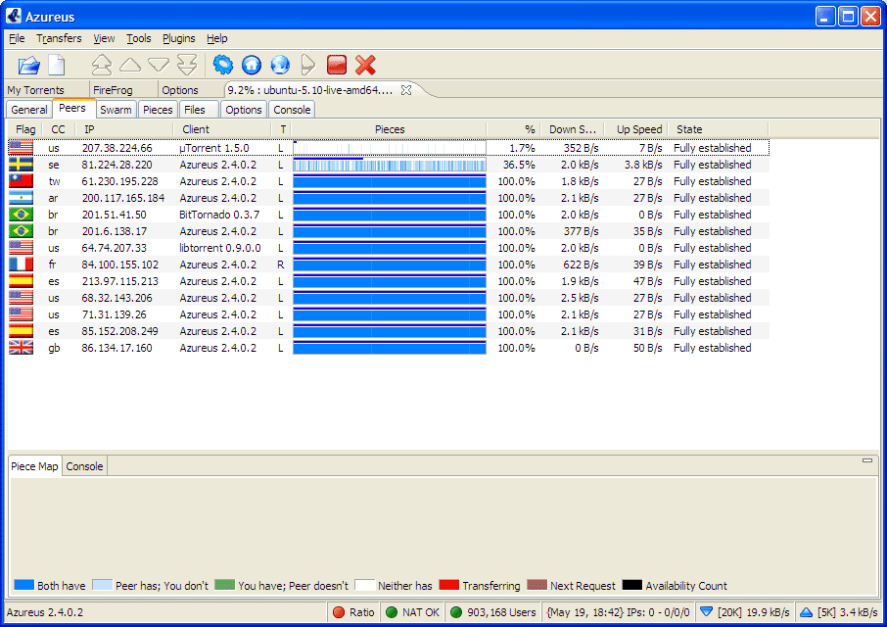Screen dimensions: 887x627
Task: Select the Console tab in the bottom panel
Action: pos(84,466)
